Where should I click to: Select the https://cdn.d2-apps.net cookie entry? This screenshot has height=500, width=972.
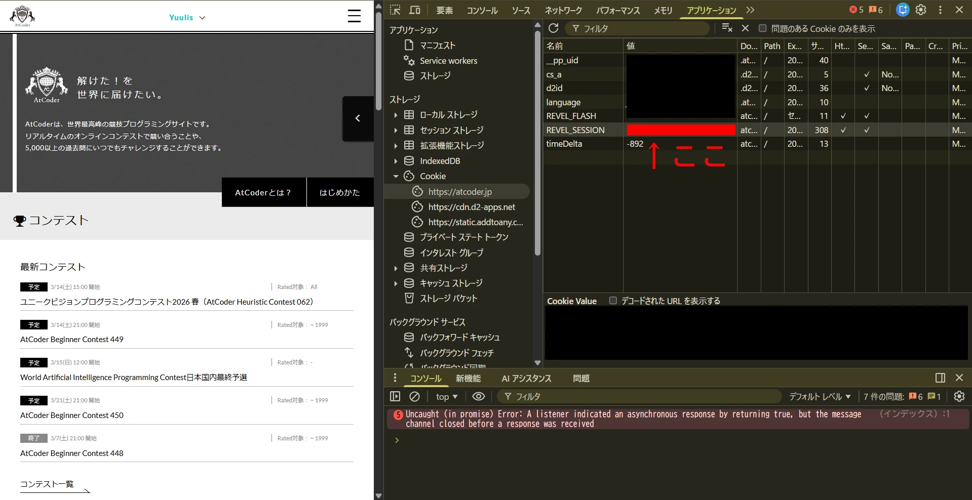pos(472,207)
